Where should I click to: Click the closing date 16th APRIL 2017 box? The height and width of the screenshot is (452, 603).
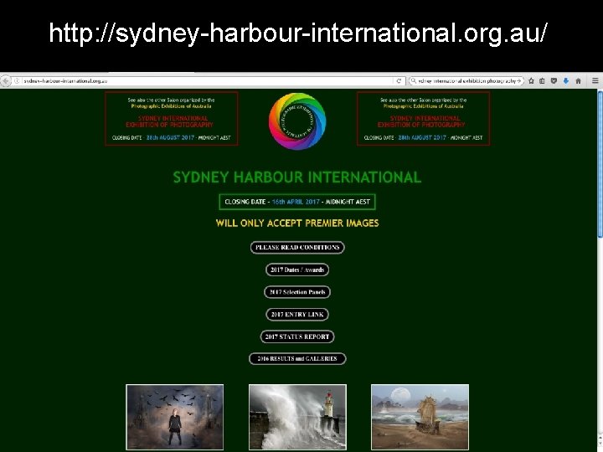(297, 202)
